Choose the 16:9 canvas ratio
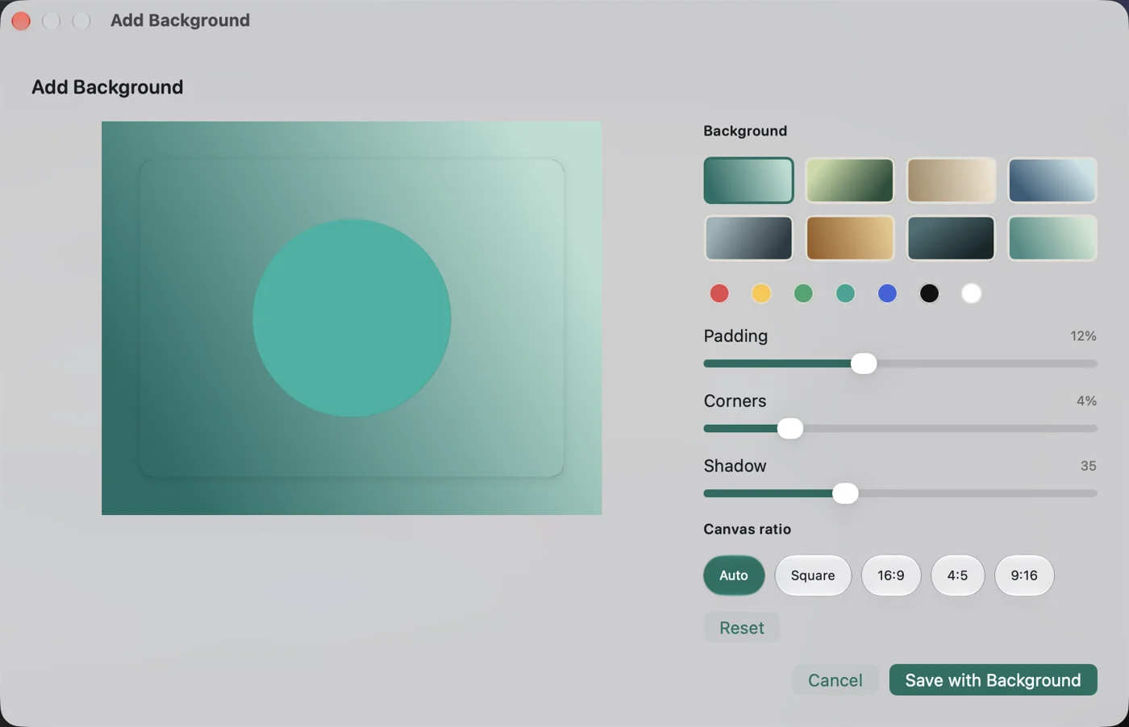Screen dimensions: 1129x727 891,575
